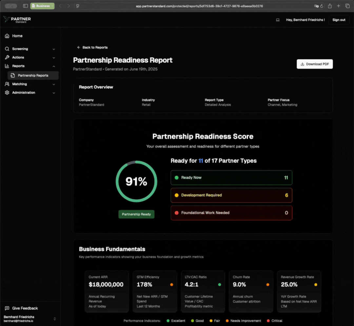This screenshot has height=326, width=354.
Task: Expand the Actions section chevron
Action: tap(54, 58)
